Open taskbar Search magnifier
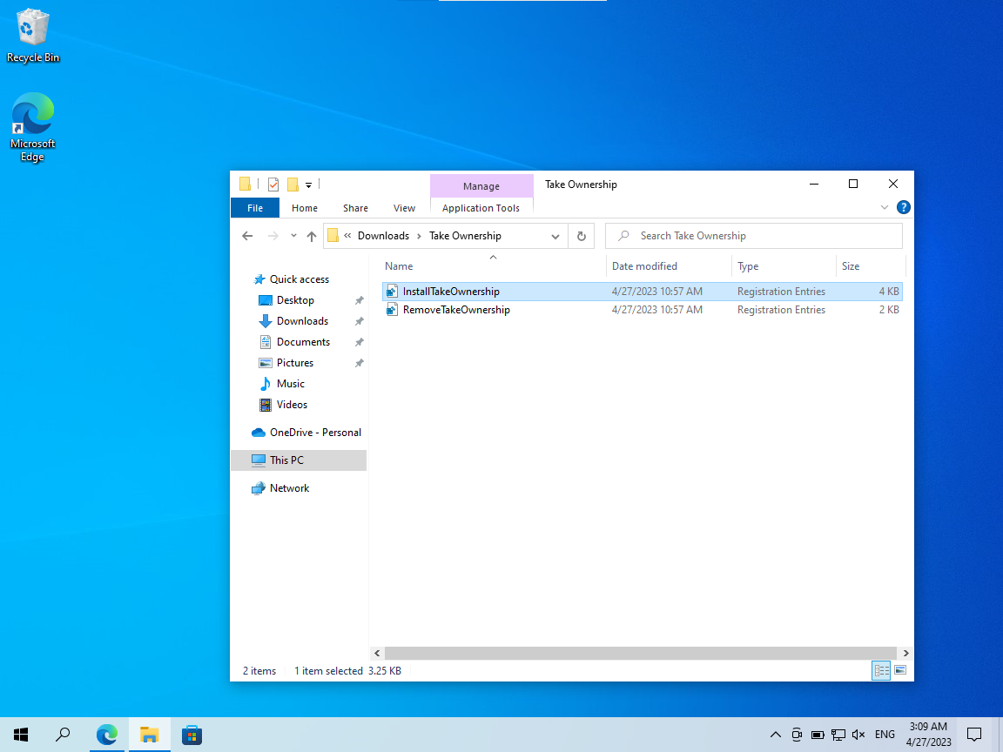 point(63,735)
